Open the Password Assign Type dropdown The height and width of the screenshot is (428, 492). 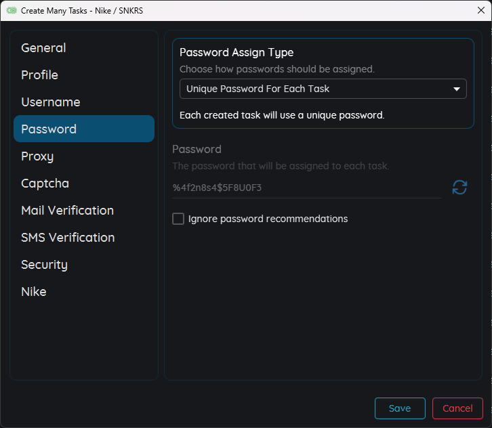coord(323,89)
